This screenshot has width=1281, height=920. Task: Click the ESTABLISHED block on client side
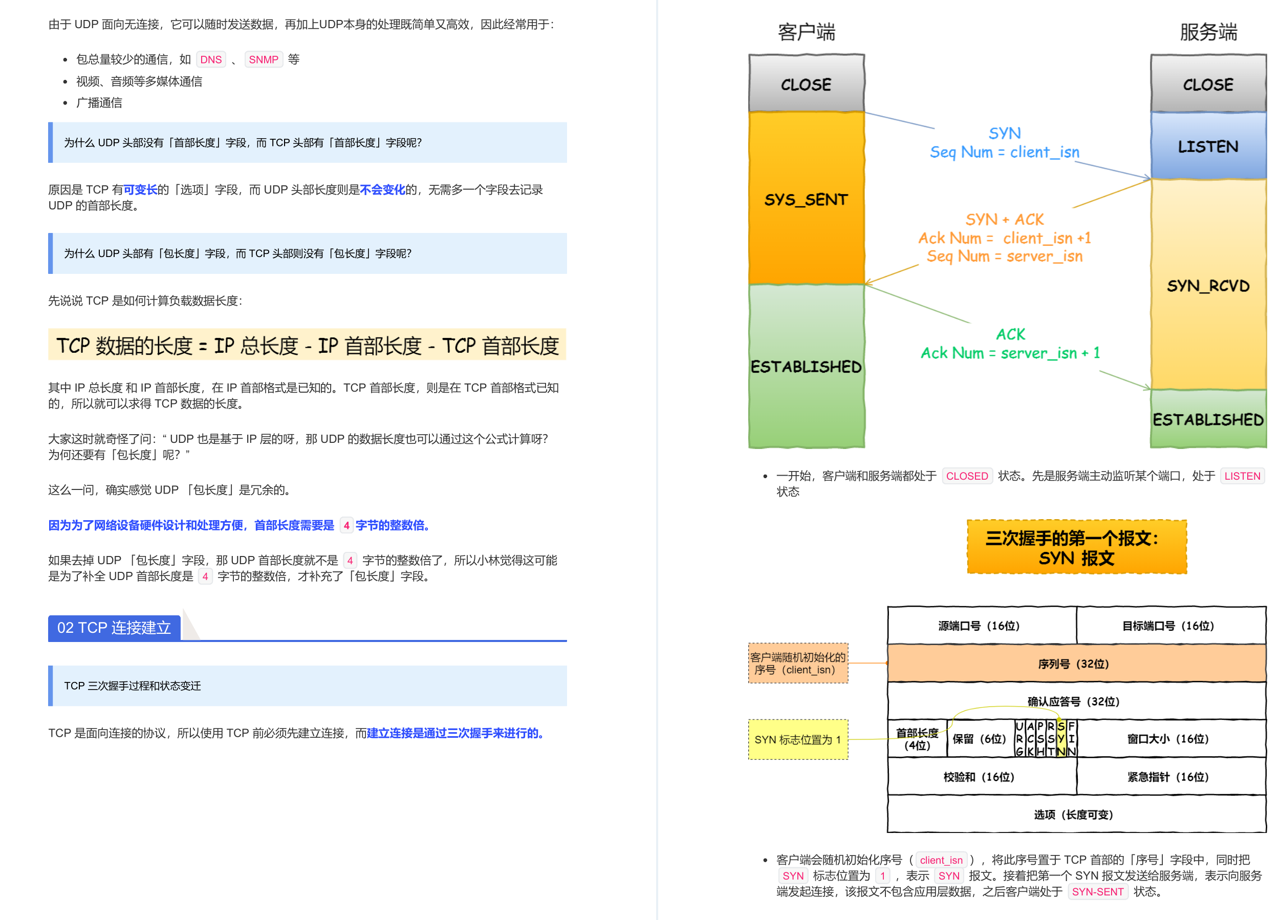tap(806, 367)
